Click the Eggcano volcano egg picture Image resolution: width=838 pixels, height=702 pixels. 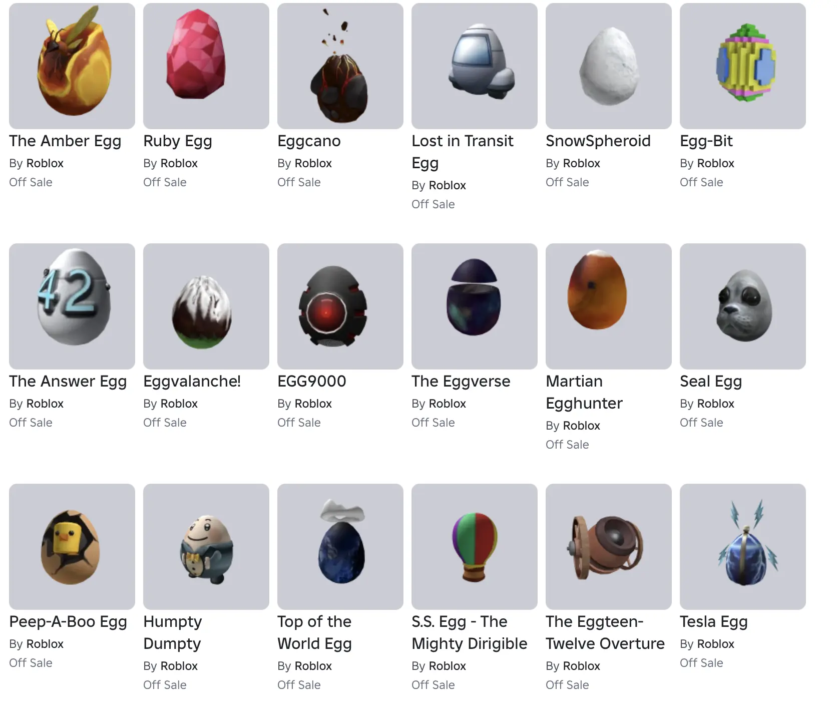coord(340,66)
